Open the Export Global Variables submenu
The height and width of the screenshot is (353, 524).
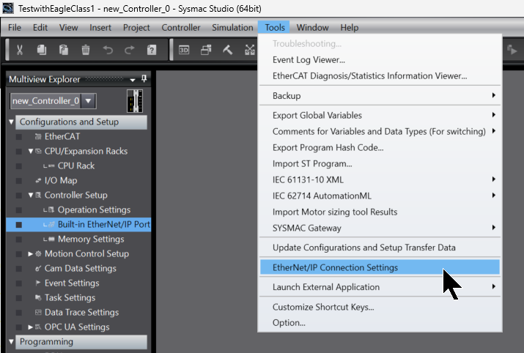pyautogui.click(x=380, y=115)
